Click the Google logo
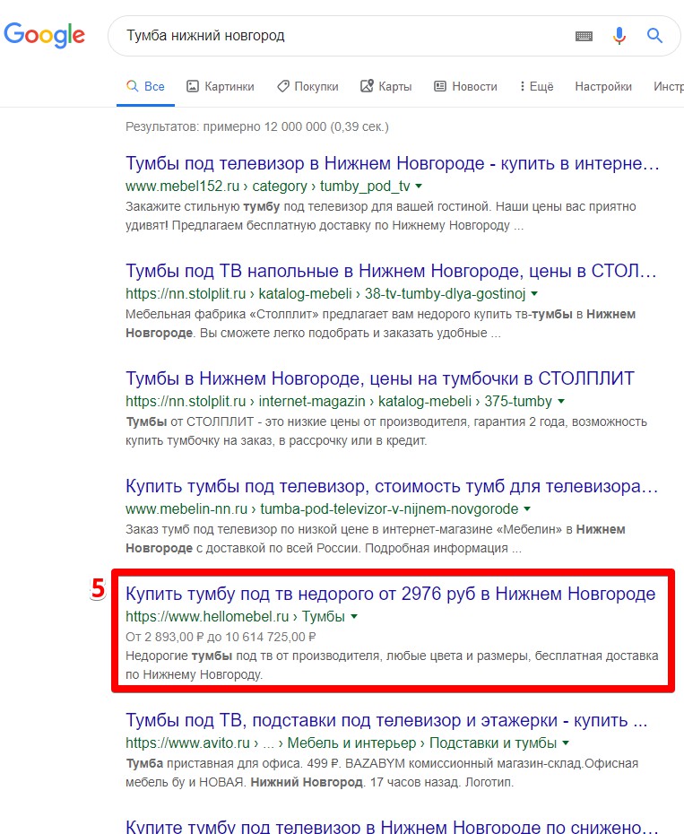This screenshot has height=834, width=684. pos(44,35)
